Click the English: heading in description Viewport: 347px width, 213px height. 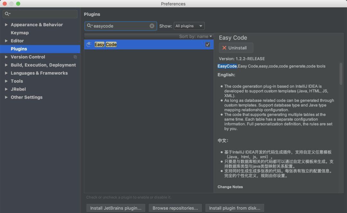(226, 75)
